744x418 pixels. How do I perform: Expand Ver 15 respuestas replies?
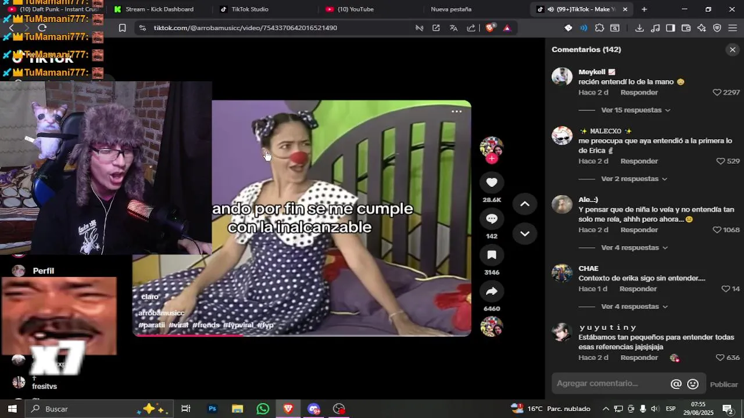coord(636,110)
